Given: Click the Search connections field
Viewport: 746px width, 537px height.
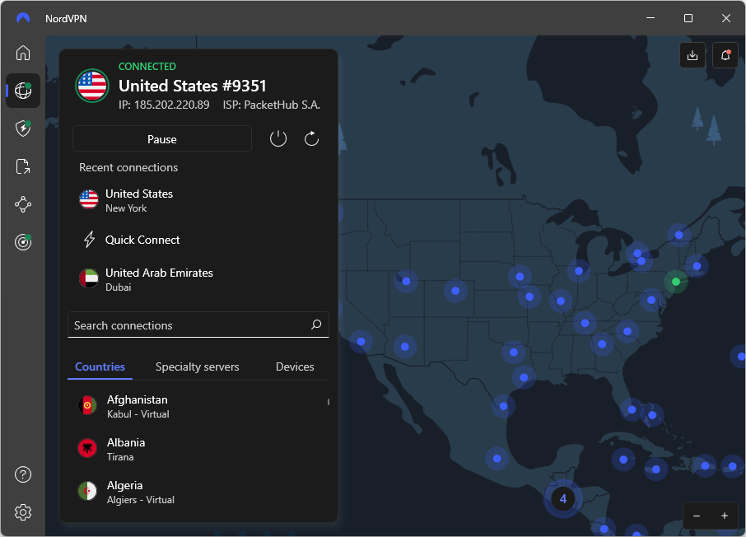Looking at the screenshot, I should [198, 325].
